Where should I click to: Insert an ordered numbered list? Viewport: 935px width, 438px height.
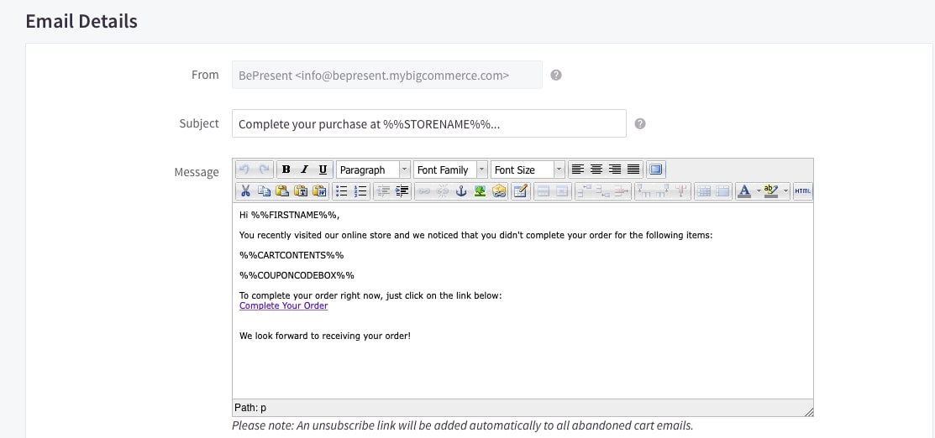360,191
